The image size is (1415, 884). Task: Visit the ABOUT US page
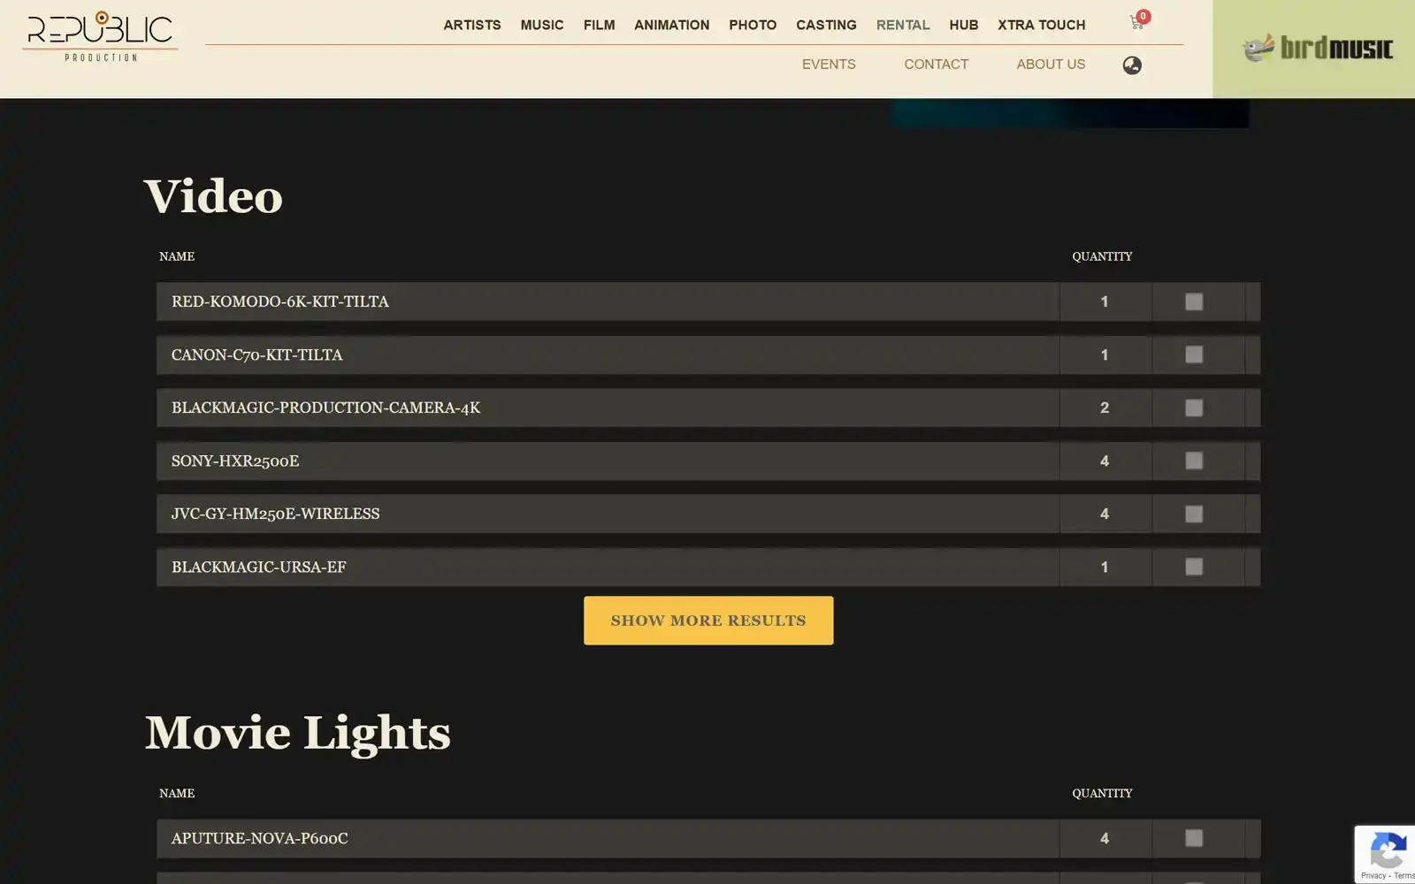coord(1051,65)
